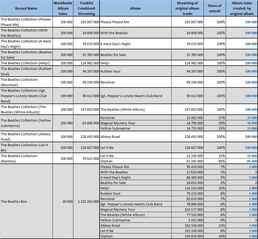Click the 16% share cell for Orphan
This screenshot has width=258, height=239.
tap(215, 236)
